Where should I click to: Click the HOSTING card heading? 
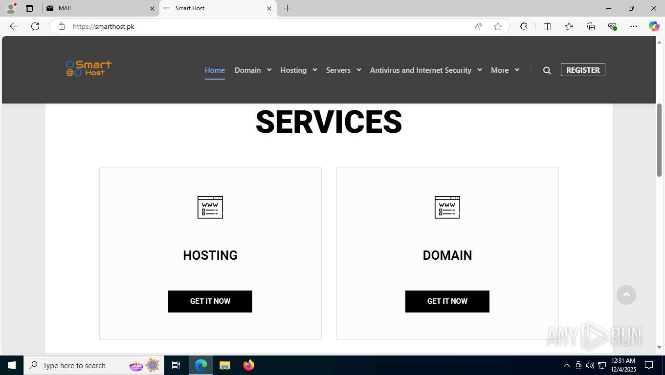pyautogui.click(x=210, y=255)
